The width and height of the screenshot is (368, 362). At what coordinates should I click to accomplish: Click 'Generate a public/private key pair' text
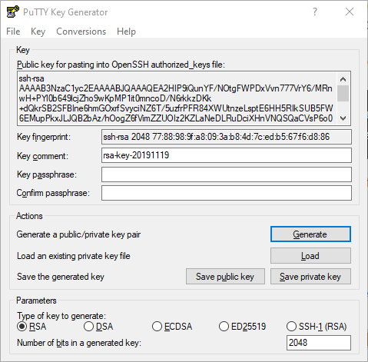(78, 234)
